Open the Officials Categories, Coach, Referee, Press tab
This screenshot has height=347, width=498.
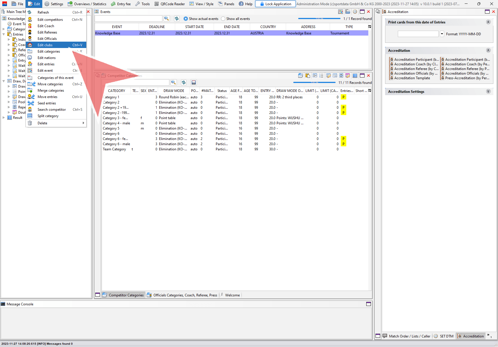tap(185, 295)
